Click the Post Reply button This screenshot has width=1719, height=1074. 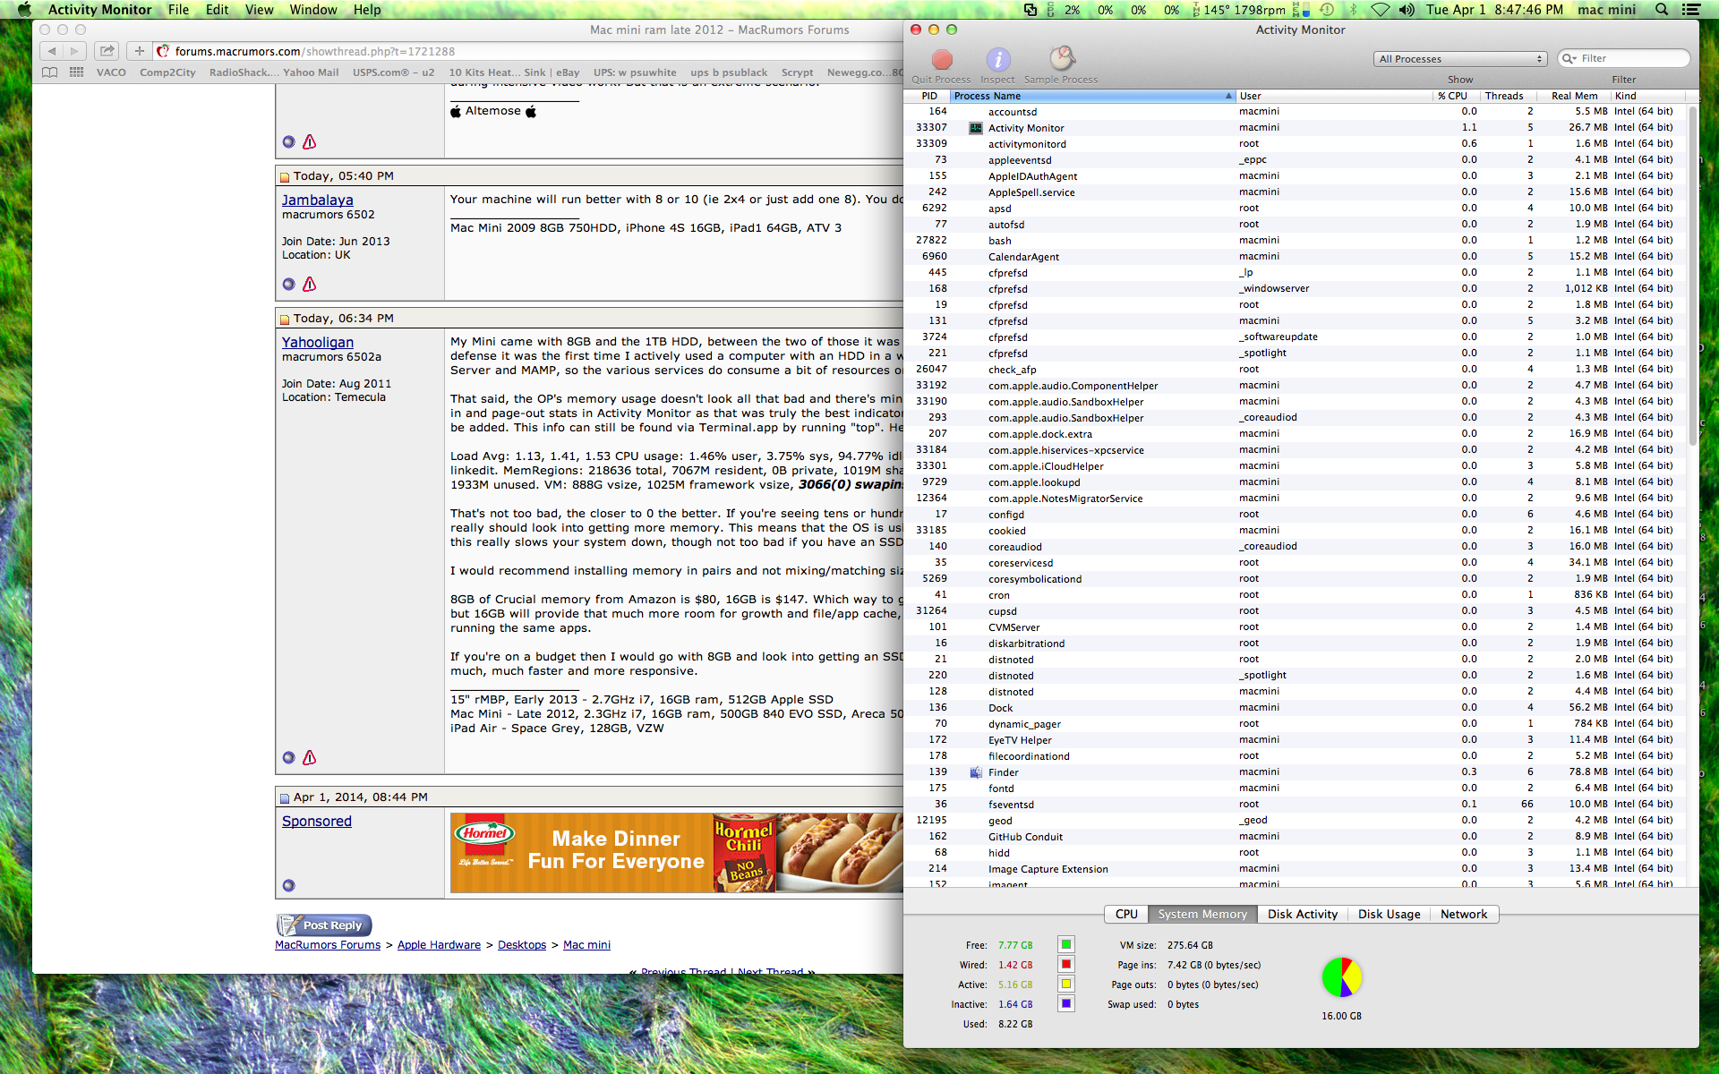324,925
